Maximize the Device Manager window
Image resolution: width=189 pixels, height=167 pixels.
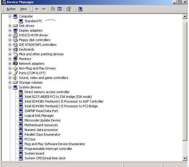[x=179, y=2]
